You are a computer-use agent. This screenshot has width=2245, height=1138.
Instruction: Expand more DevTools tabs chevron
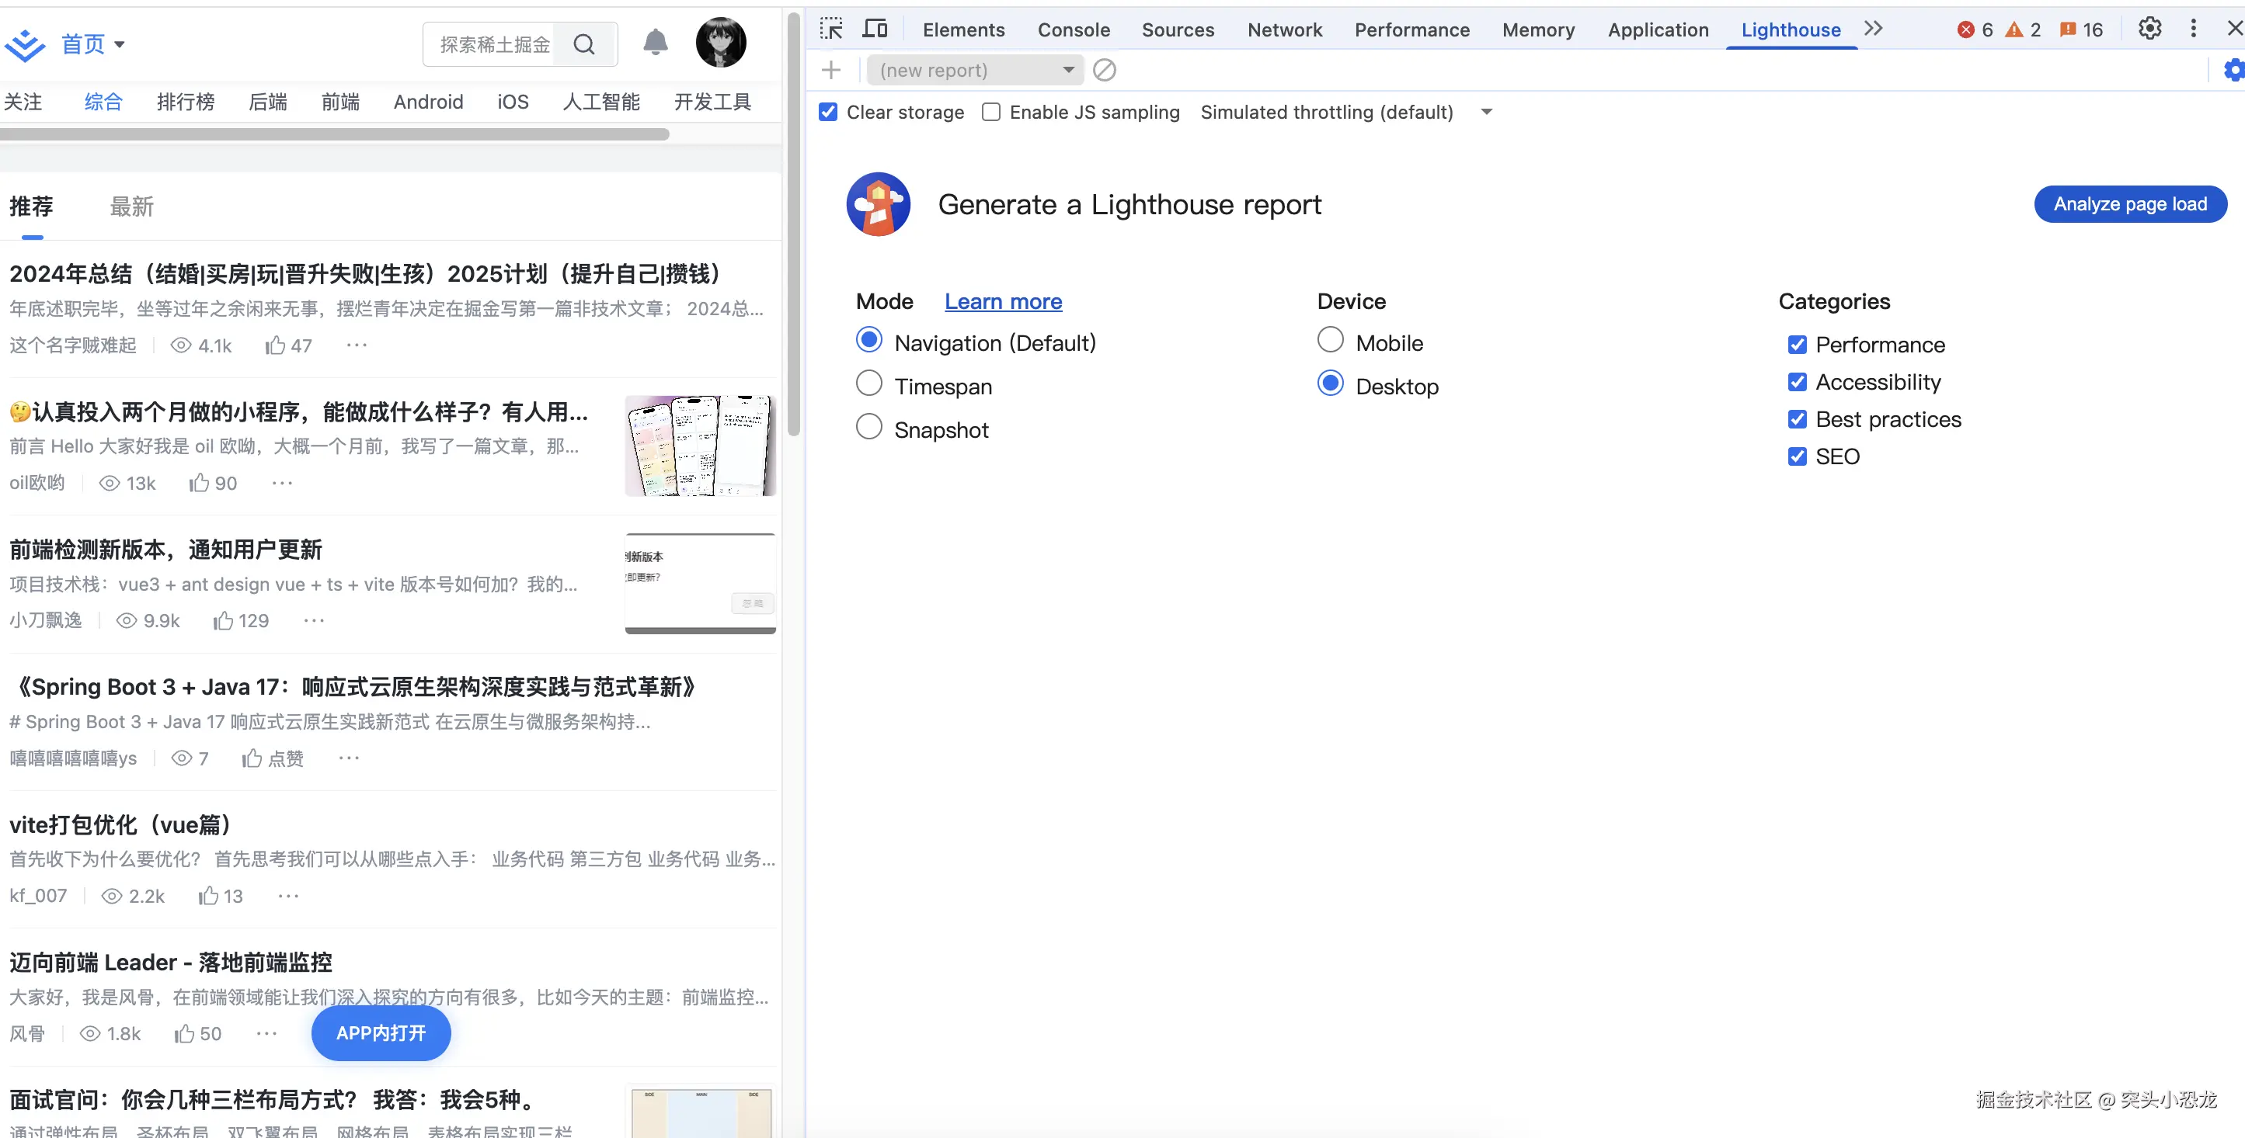point(1873,29)
